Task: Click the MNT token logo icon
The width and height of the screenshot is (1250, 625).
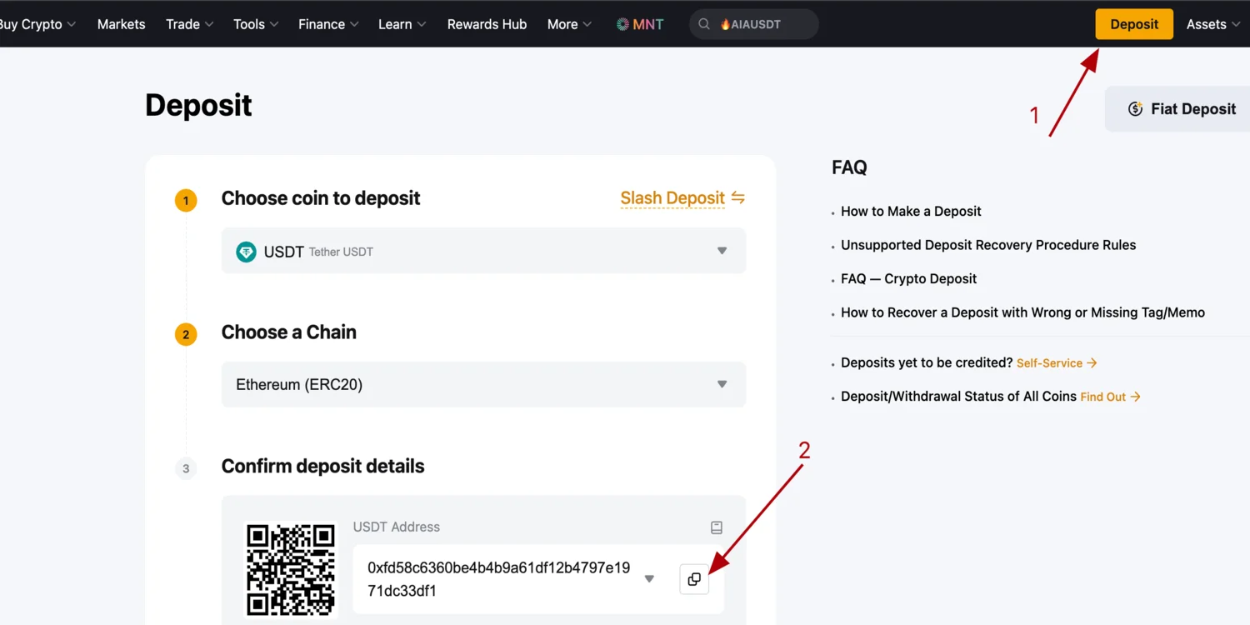Action: click(x=622, y=24)
